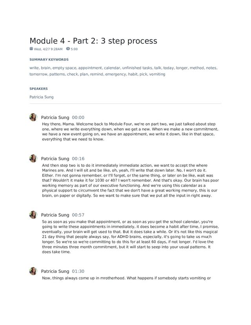Viewport: 251px width, 325px height.
Task: Click the keyword 'unfinished tasks'
Action: (x=137, y=68)
